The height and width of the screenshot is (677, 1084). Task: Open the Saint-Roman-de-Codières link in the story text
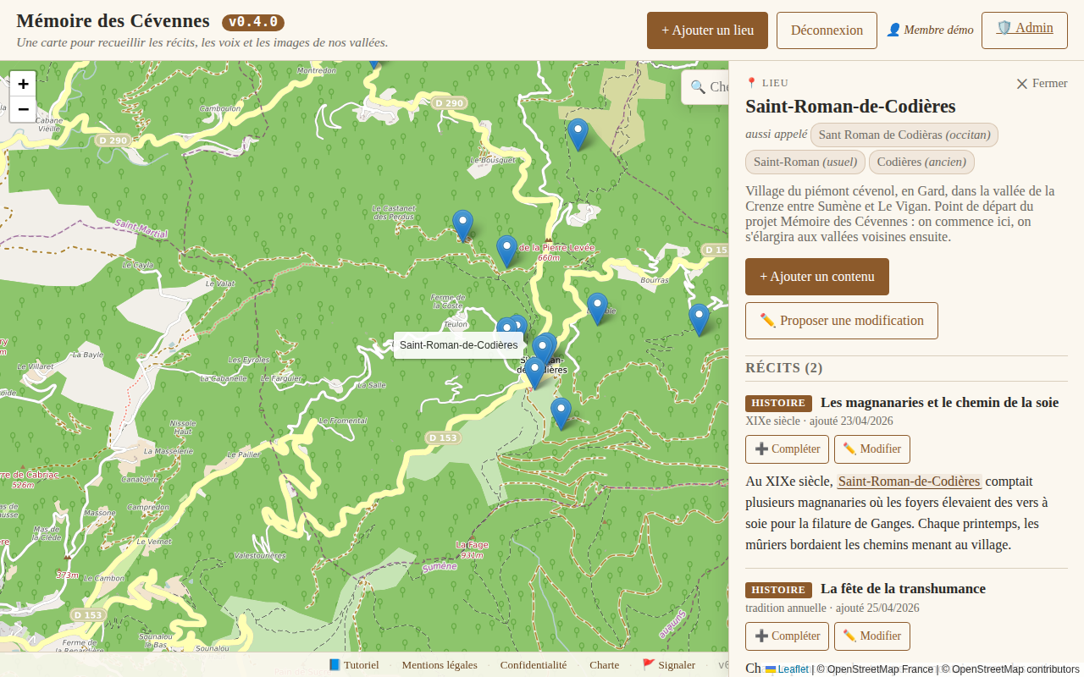(909, 481)
